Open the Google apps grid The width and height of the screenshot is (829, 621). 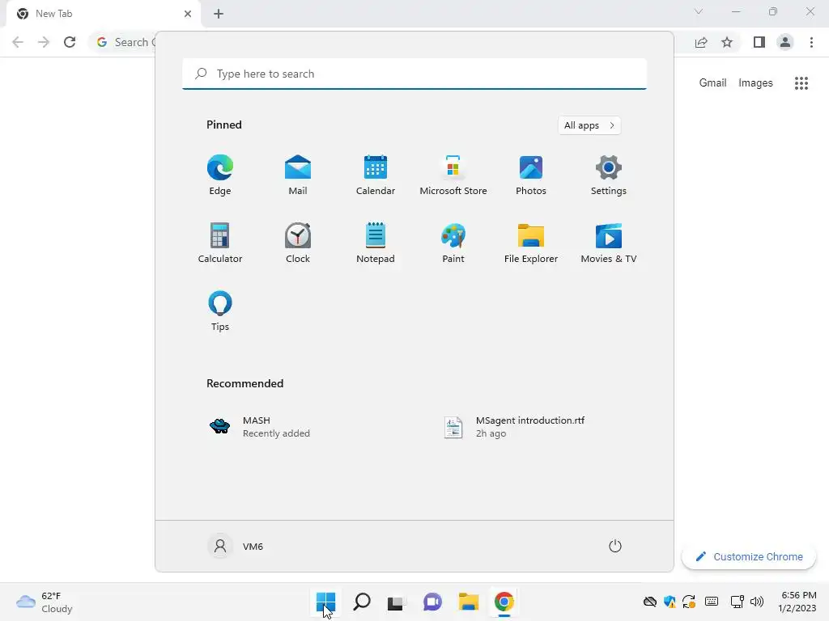(x=801, y=83)
